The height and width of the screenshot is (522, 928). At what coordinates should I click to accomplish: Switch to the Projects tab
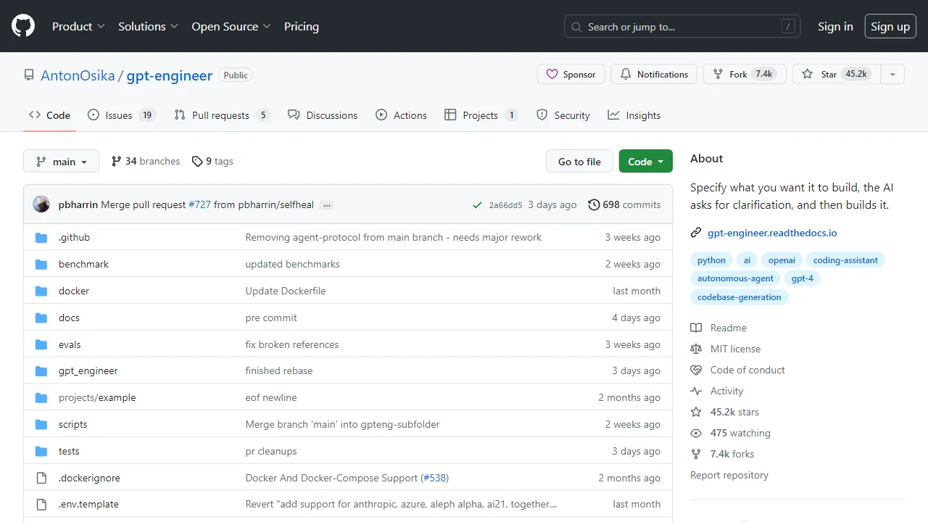[481, 115]
